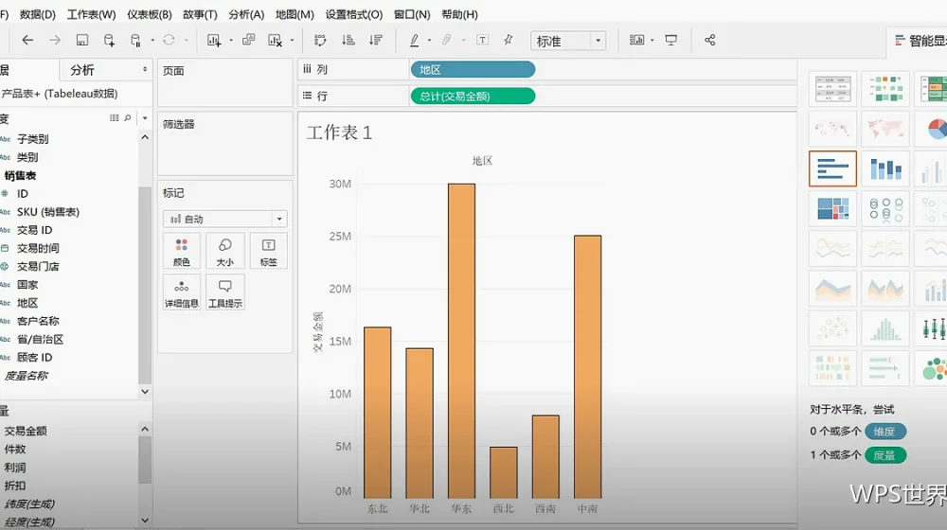Select the heat map Show Me thumbnail
This screenshot has width=947, height=530.
pyautogui.click(x=885, y=89)
